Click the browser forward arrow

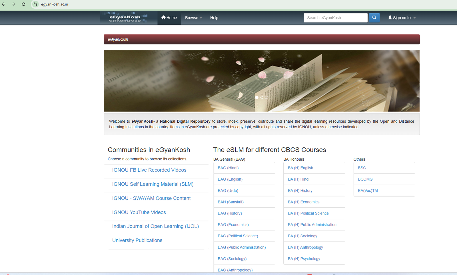[13, 4]
